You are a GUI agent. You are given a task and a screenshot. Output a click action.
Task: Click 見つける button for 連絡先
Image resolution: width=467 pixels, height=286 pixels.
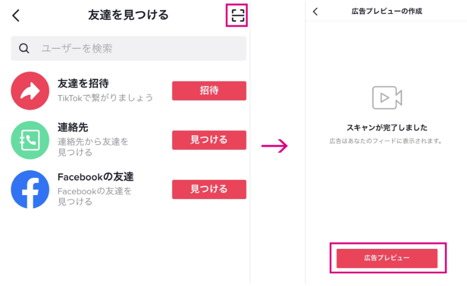[x=209, y=140]
